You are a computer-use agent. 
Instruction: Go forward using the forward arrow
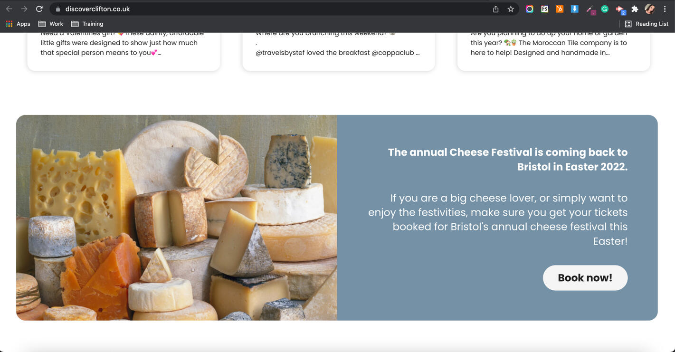pyautogui.click(x=24, y=9)
